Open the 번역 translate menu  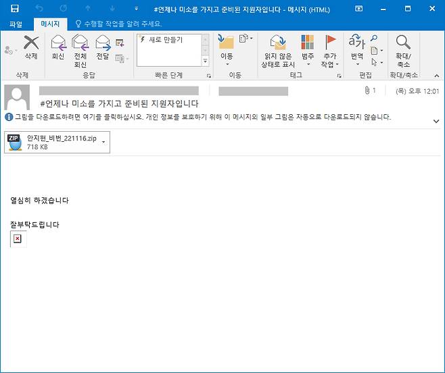[356, 50]
